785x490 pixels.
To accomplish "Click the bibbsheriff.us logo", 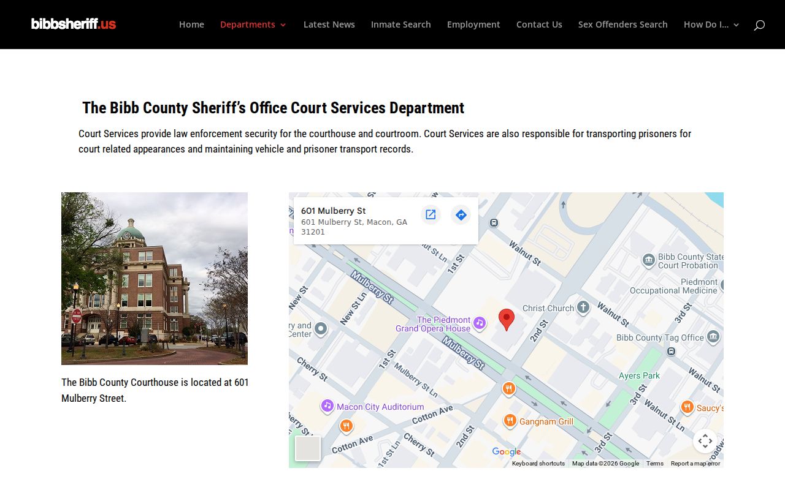I will [x=74, y=24].
